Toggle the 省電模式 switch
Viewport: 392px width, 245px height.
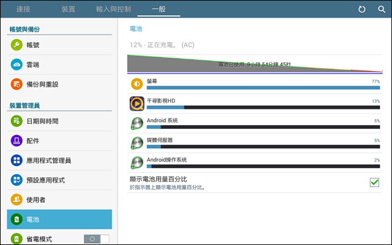[x=97, y=239]
